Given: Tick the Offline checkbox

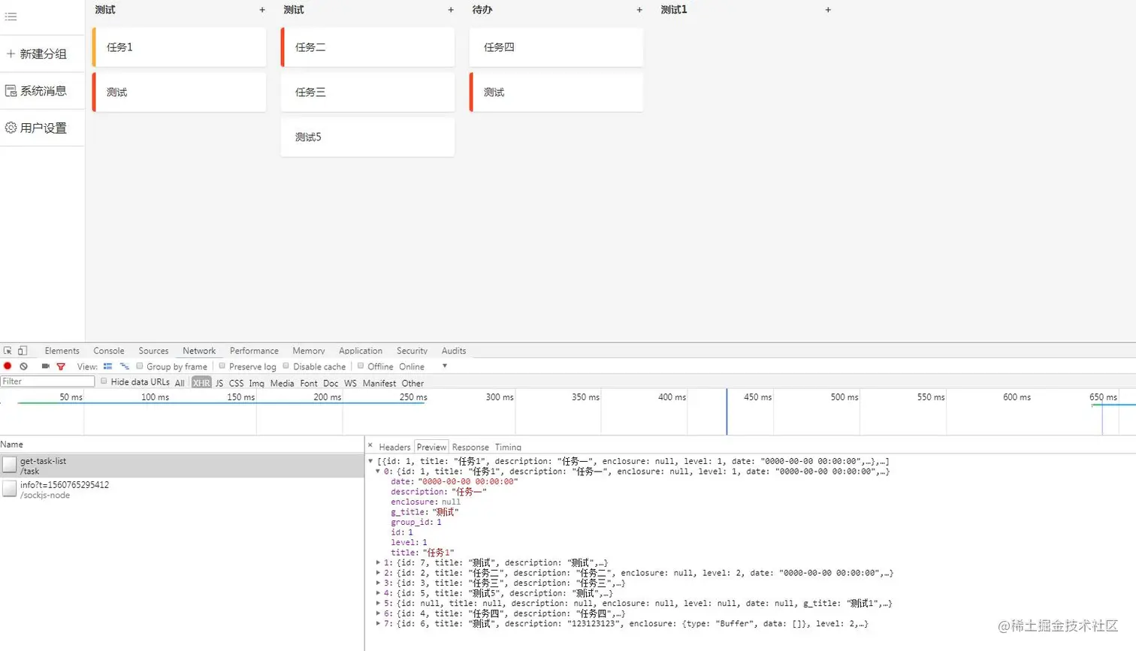Looking at the screenshot, I should pos(361,366).
